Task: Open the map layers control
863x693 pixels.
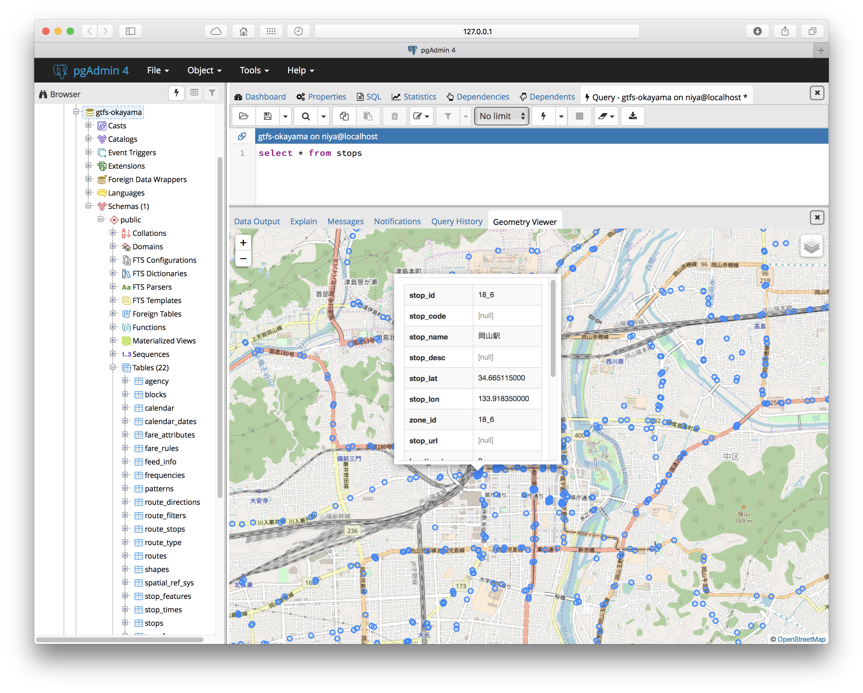Action: (811, 246)
